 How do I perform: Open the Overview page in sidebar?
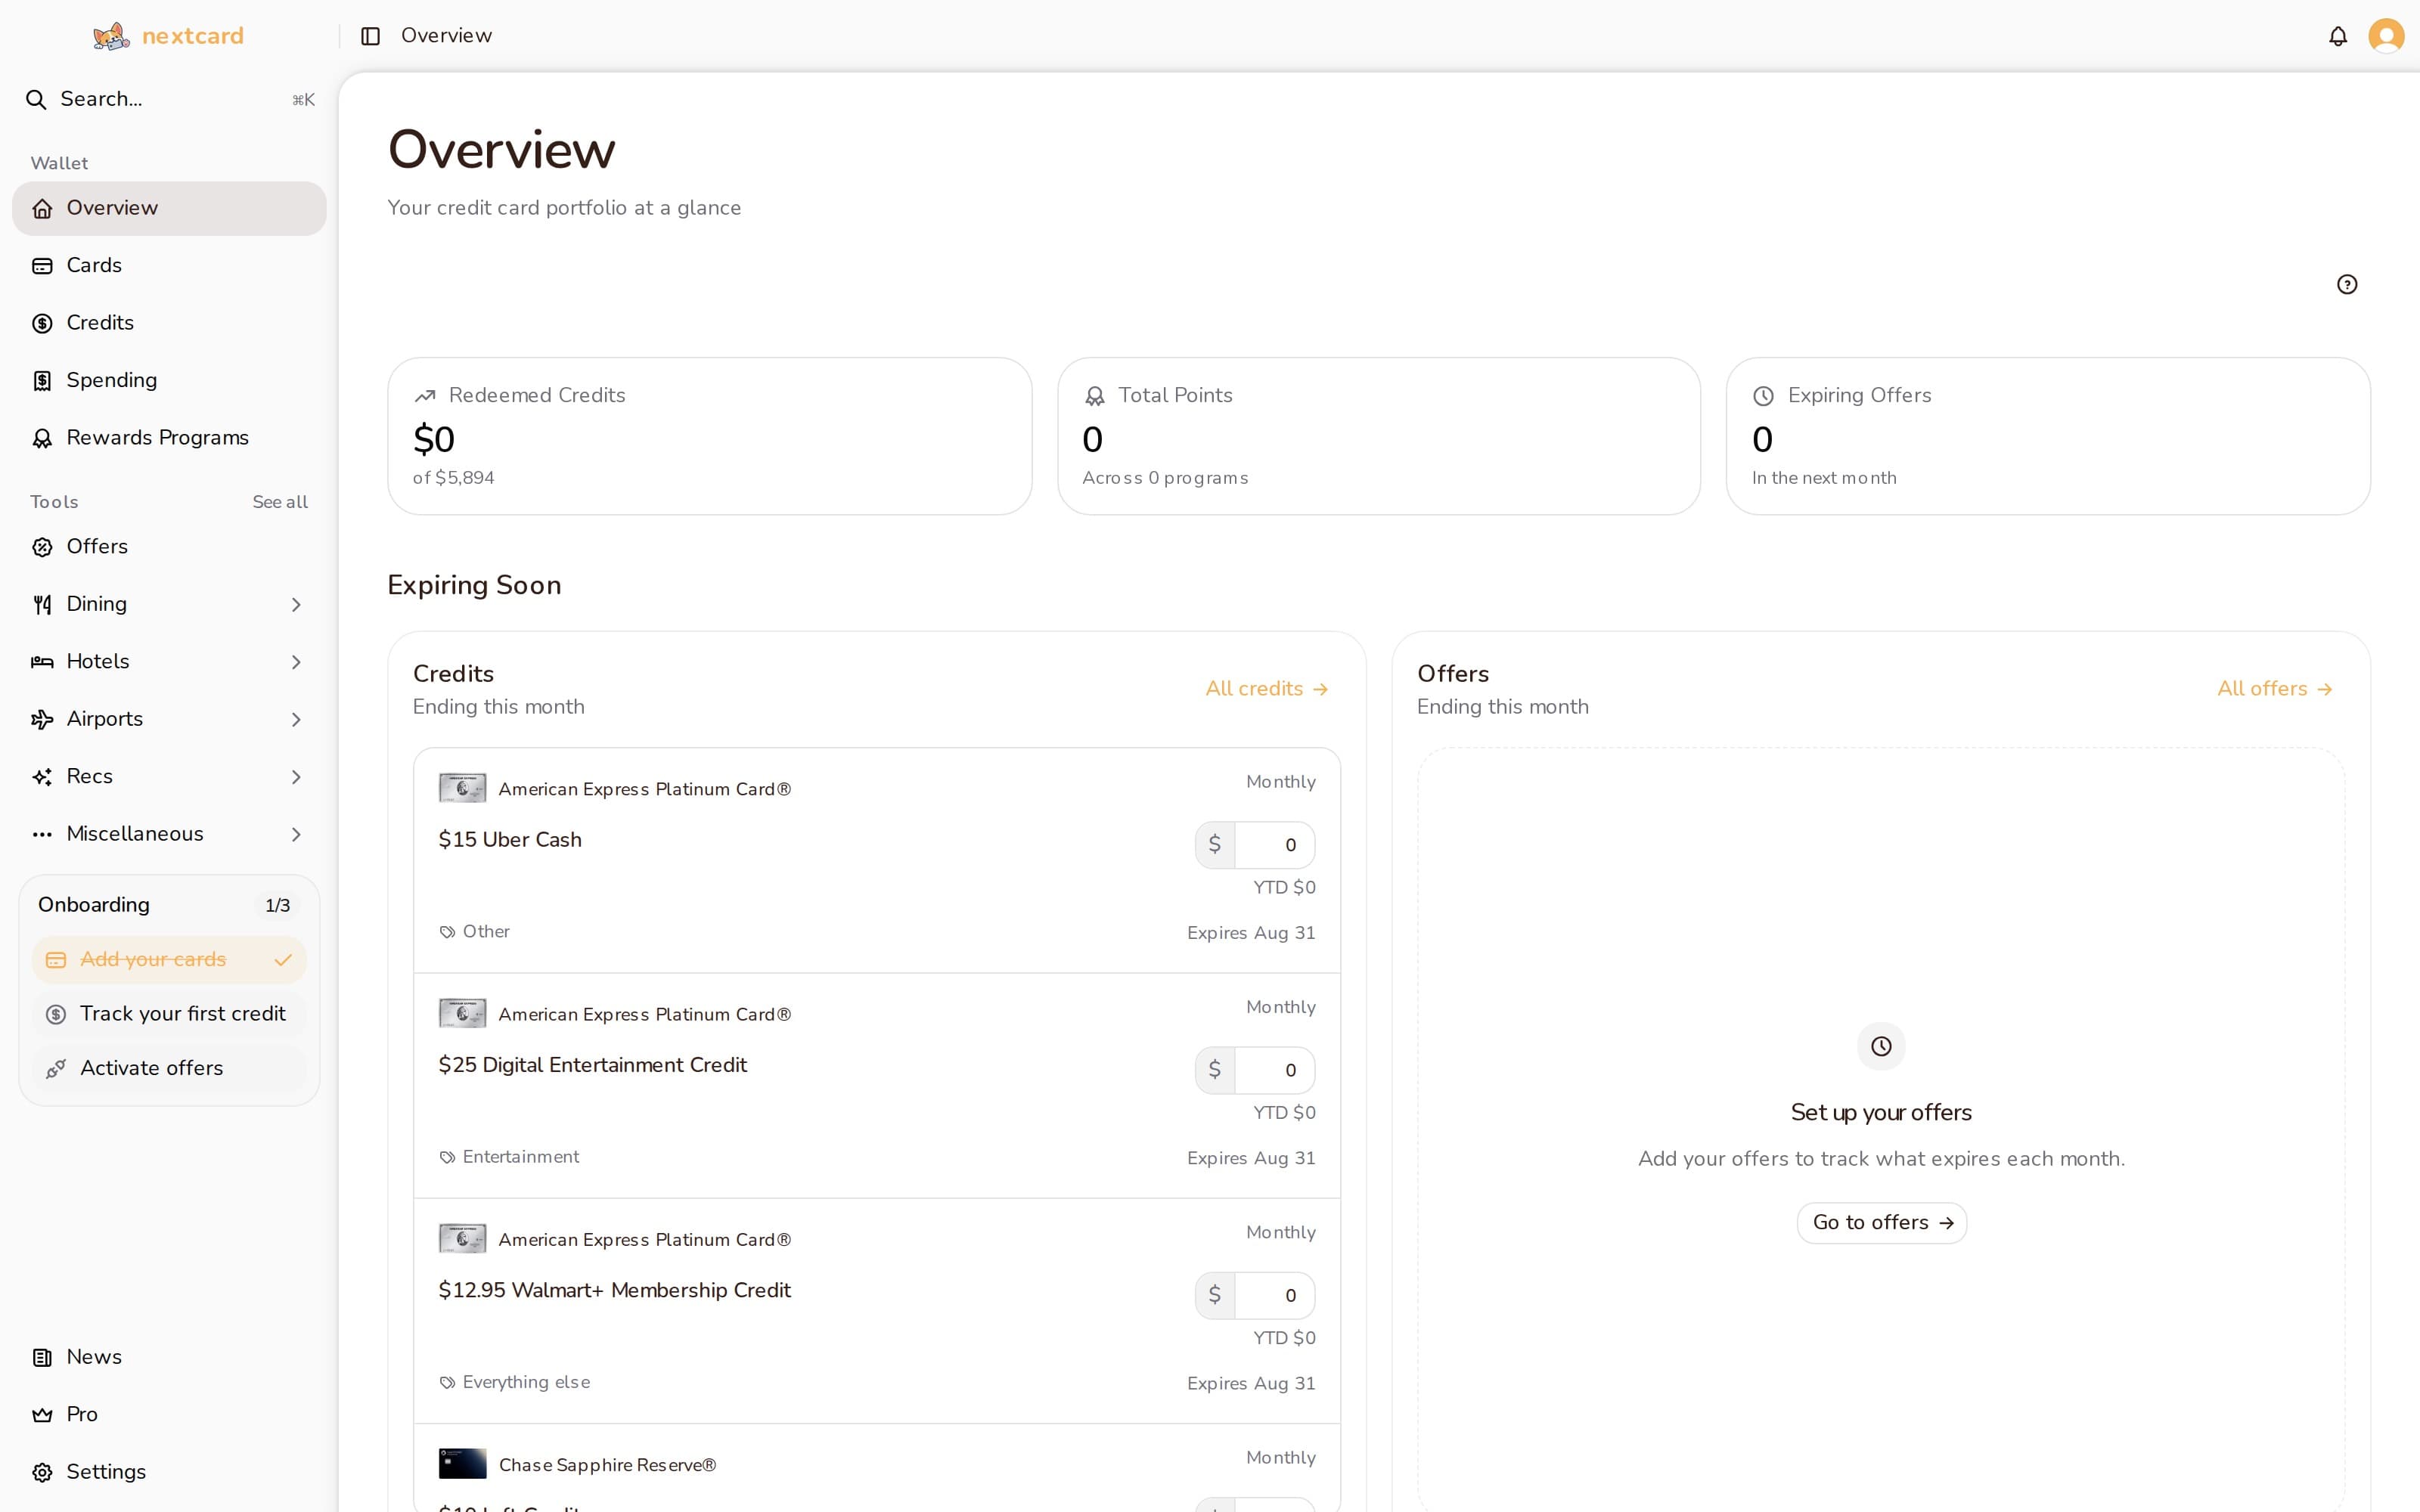169,208
